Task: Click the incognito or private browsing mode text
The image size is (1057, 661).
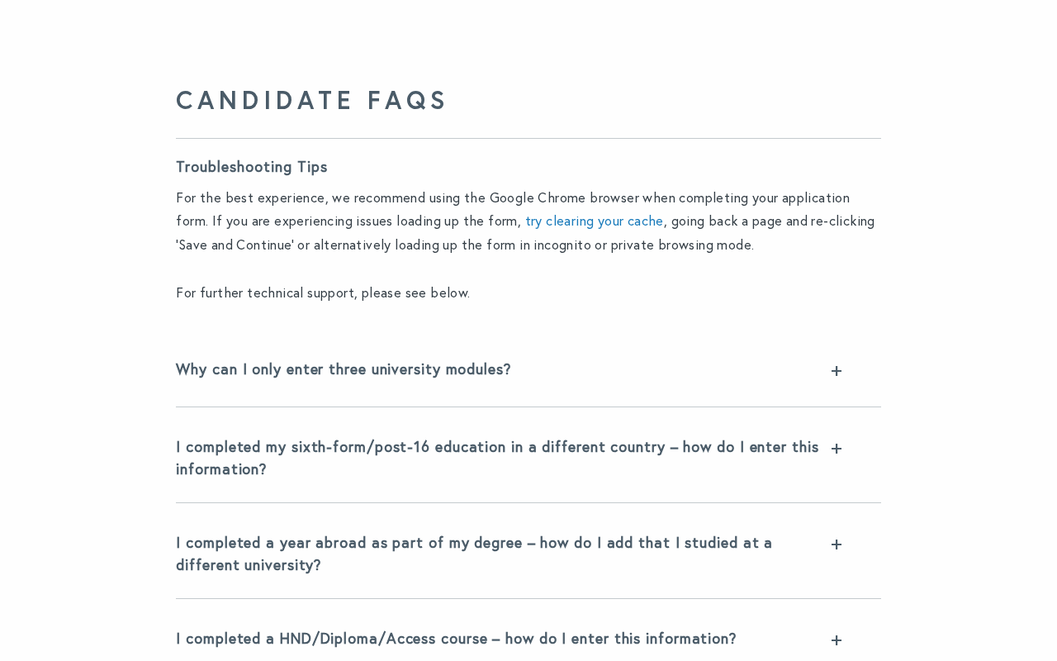Action: [673, 246]
